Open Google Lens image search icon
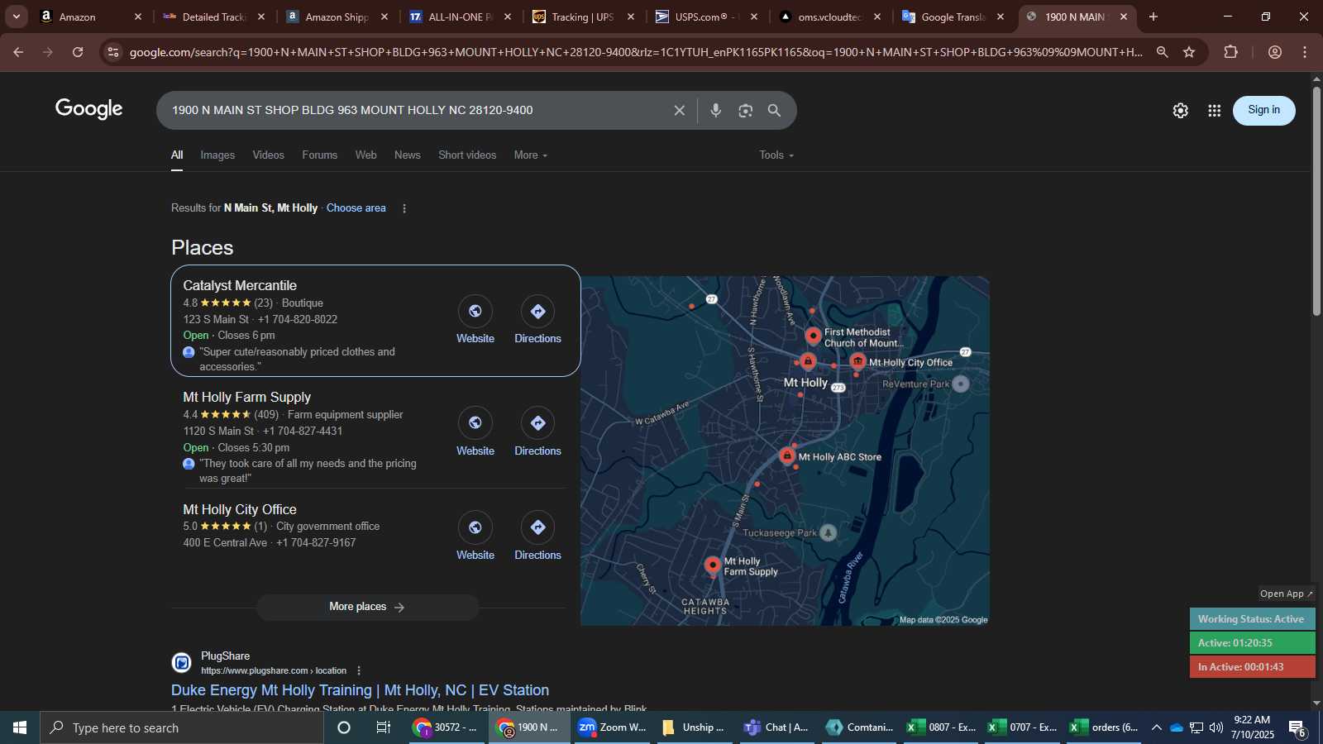 [746, 110]
